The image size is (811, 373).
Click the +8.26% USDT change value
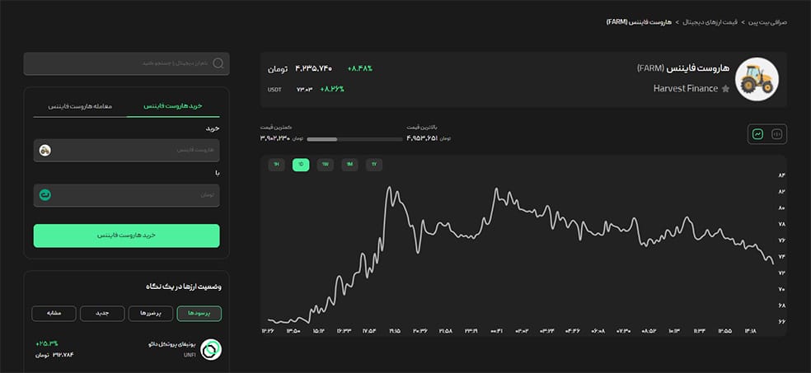coord(332,89)
